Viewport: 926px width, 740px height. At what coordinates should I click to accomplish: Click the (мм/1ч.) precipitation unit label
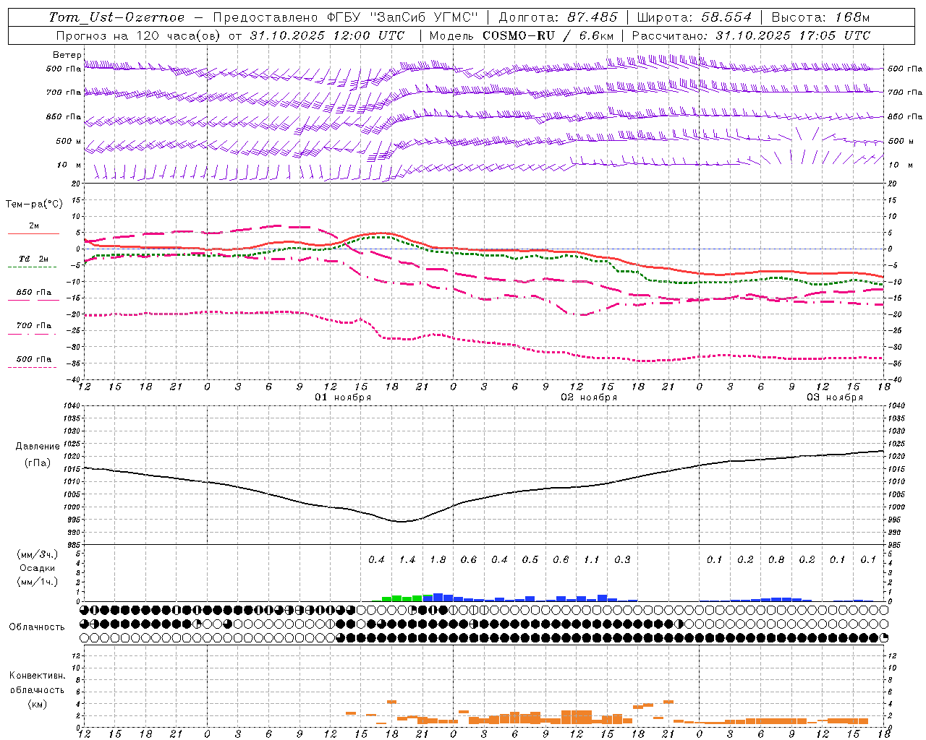click(38, 582)
